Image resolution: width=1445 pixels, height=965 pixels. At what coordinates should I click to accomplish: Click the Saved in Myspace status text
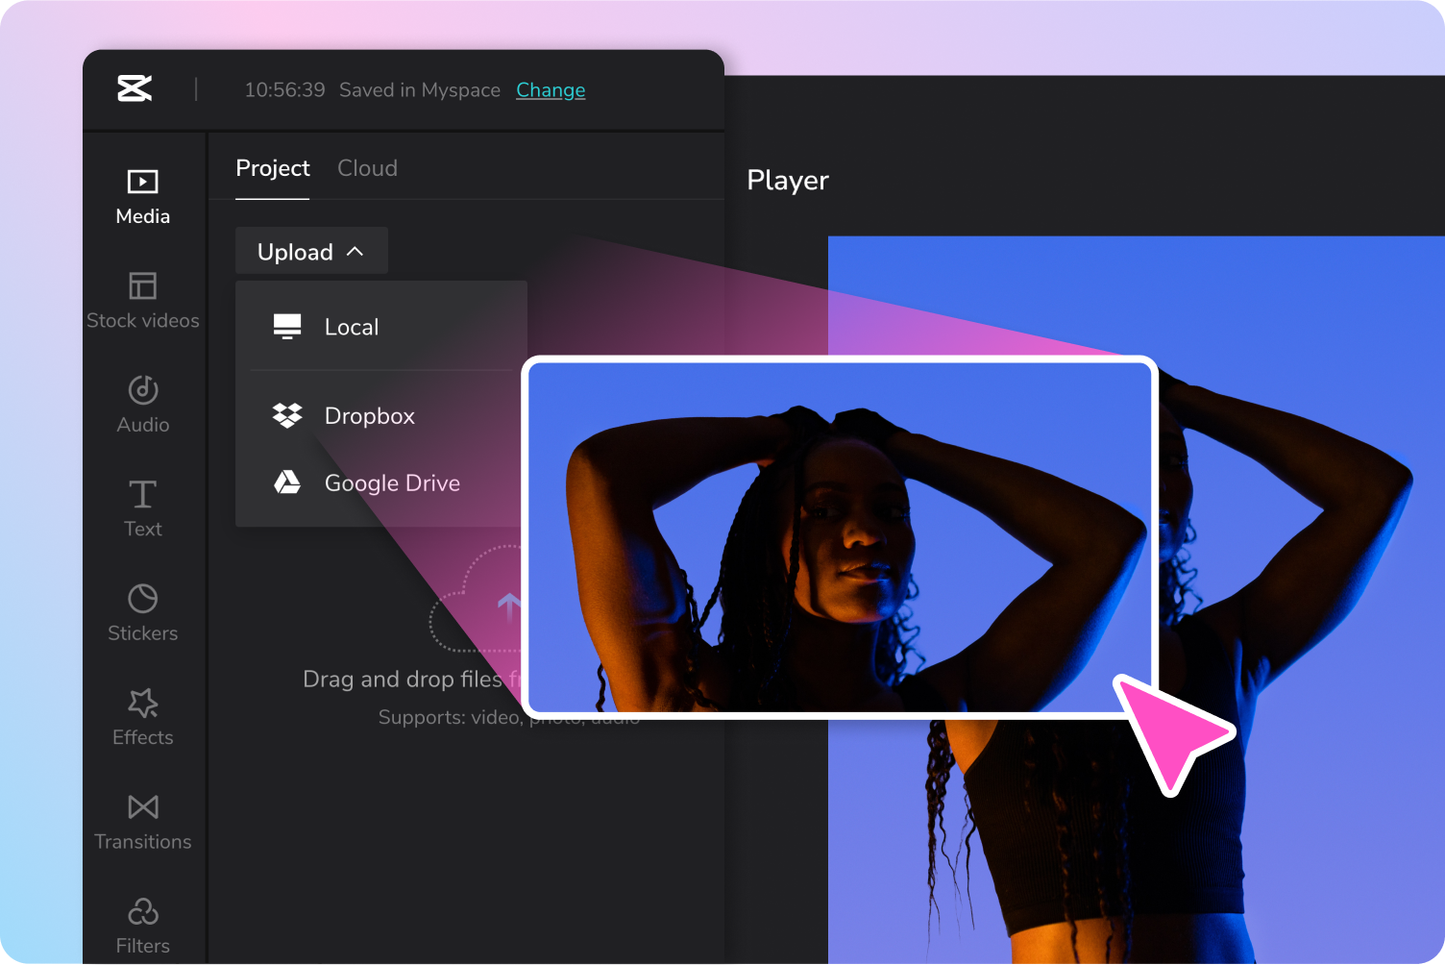coord(420,89)
